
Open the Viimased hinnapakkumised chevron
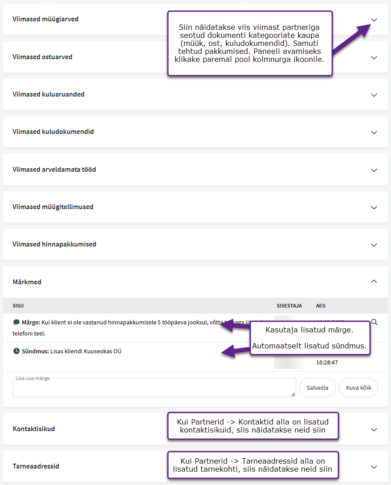[374, 245]
